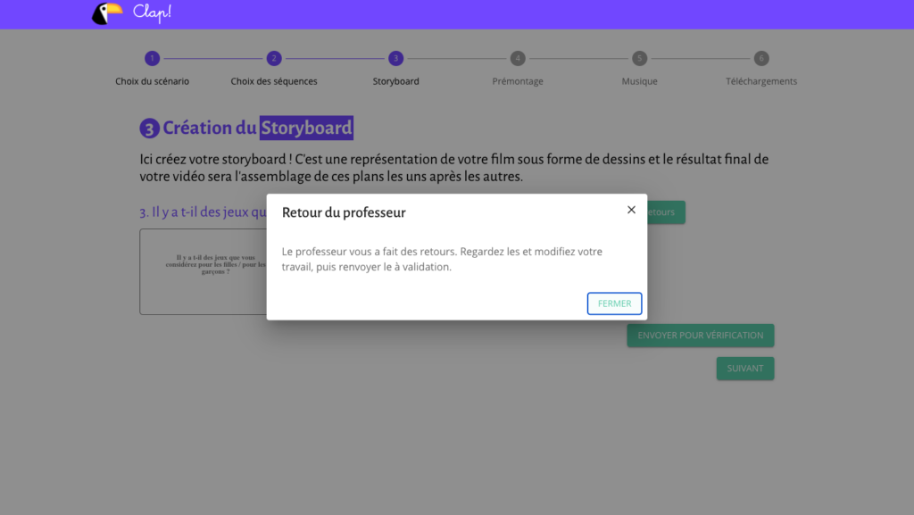Image resolution: width=914 pixels, height=515 pixels.
Task: Click the partially hidden green retours button
Action: click(666, 212)
